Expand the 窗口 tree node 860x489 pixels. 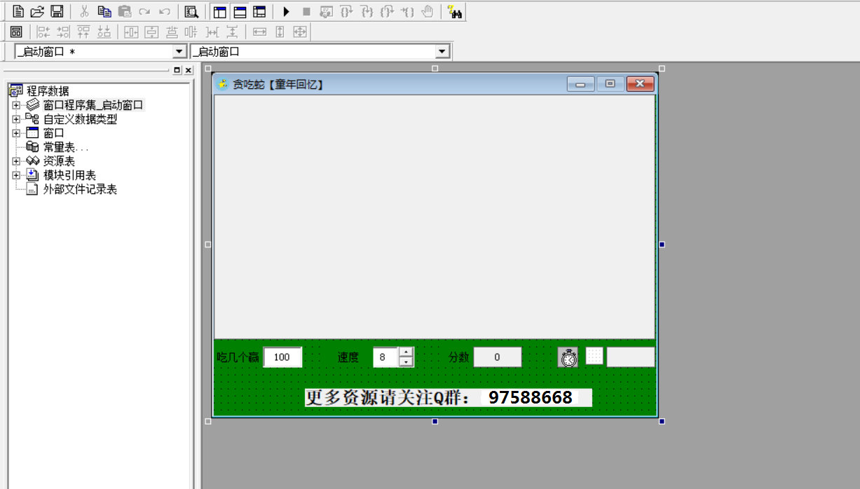click(16, 133)
